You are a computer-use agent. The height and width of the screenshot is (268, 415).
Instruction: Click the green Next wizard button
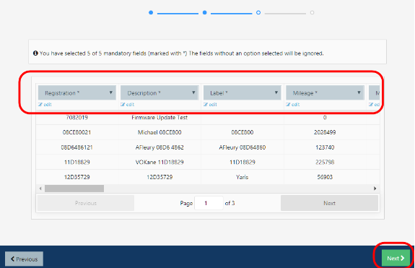click(x=396, y=258)
